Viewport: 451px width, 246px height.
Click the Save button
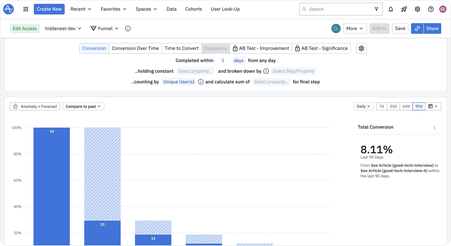(x=400, y=28)
